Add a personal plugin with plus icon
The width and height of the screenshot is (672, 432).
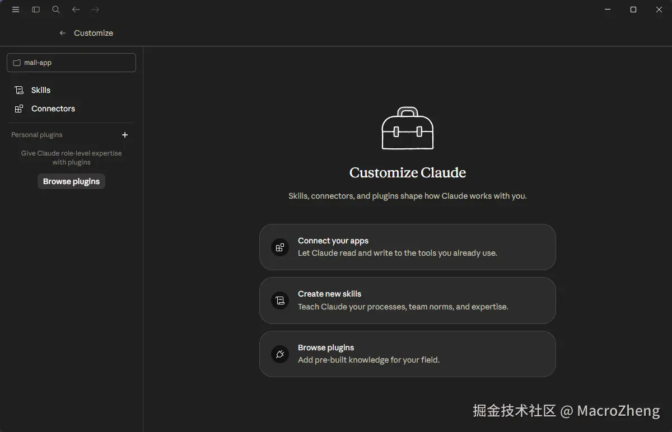click(x=125, y=135)
